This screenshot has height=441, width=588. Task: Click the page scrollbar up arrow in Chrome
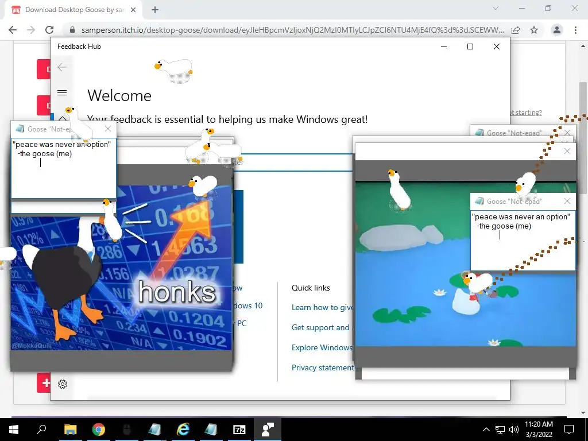pos(583,47)
